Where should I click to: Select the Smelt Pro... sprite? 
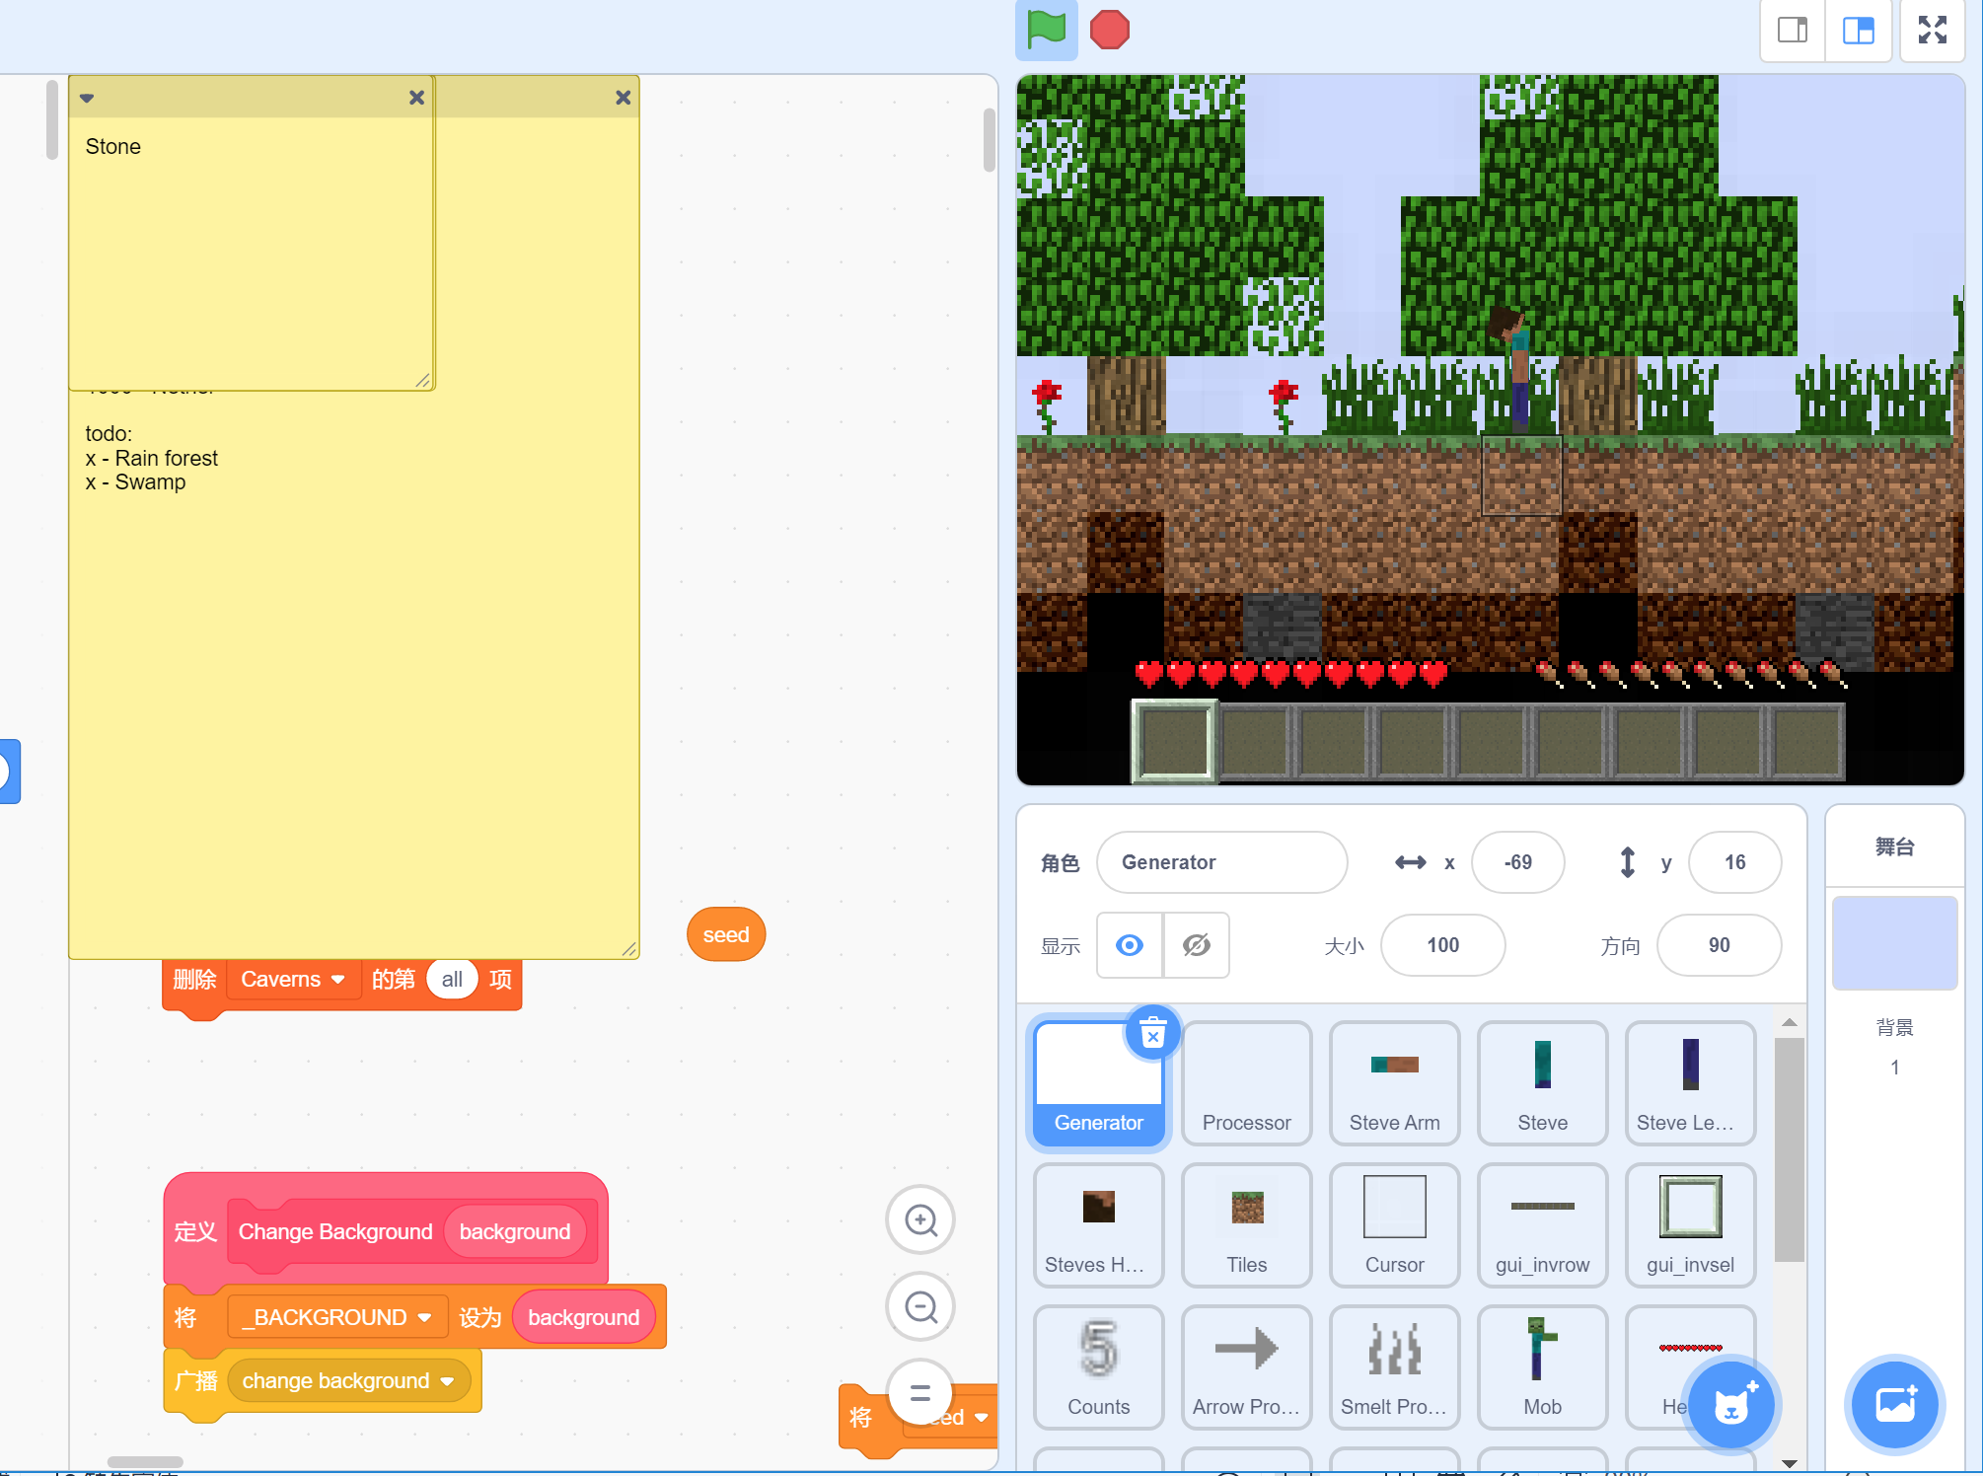pyautogui.click(x=1394, y=1367)
